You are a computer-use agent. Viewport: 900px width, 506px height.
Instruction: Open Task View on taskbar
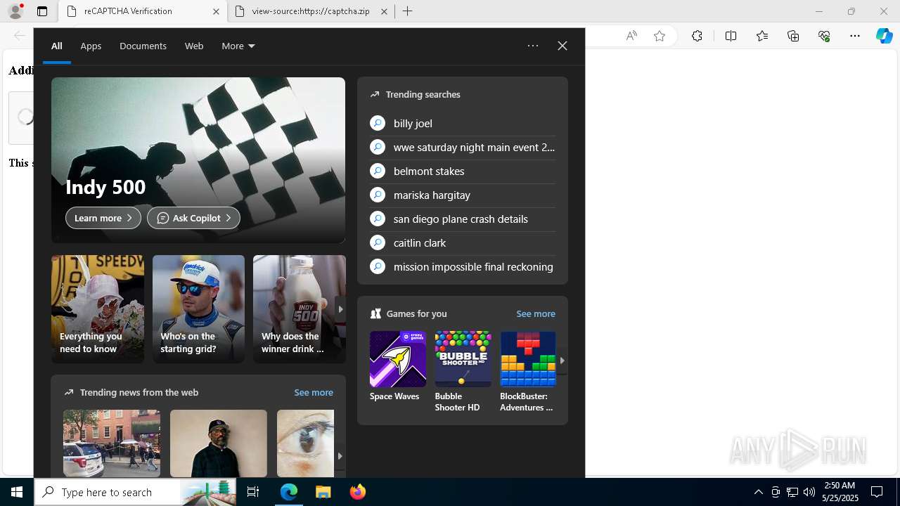point(253,492)
